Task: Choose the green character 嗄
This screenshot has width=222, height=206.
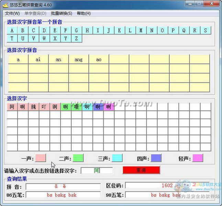Action: pos(77,107)
